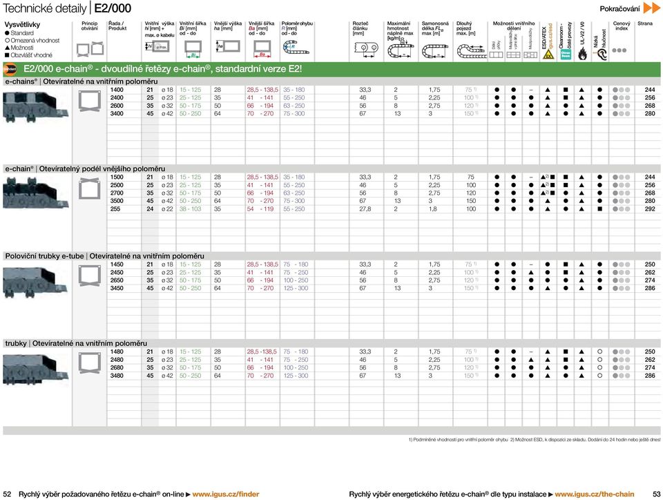The height and width of the screenshot is (500, 663).
Task: Select series number 2400
Action: 117,97
